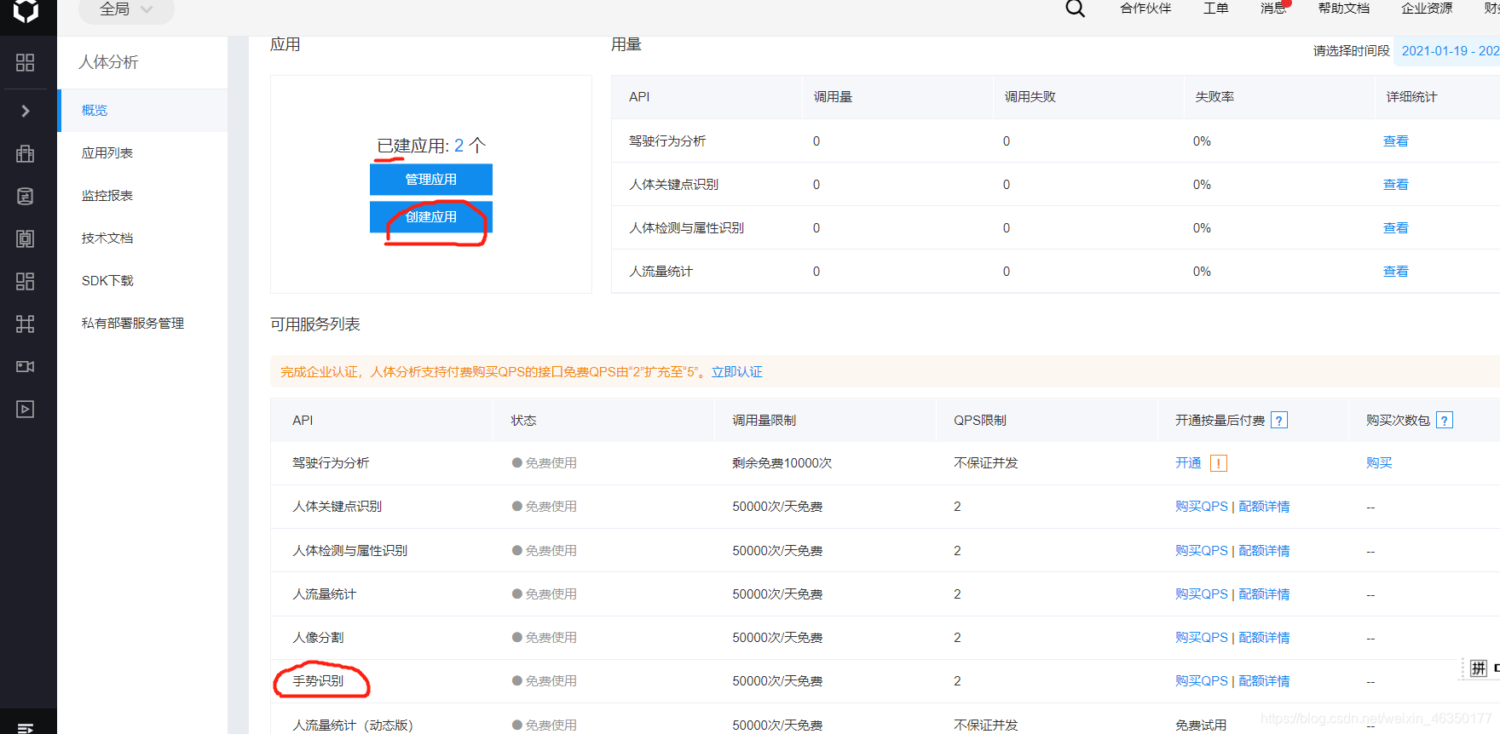This screenshot has width=1500, height=734.
Task: Click 购买QPS for 人体检测与属性识别
Action: [1202, 551]
